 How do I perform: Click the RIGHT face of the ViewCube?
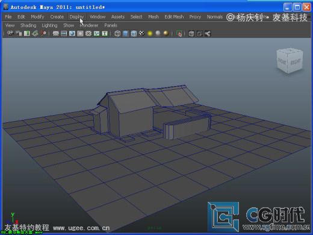296,61
